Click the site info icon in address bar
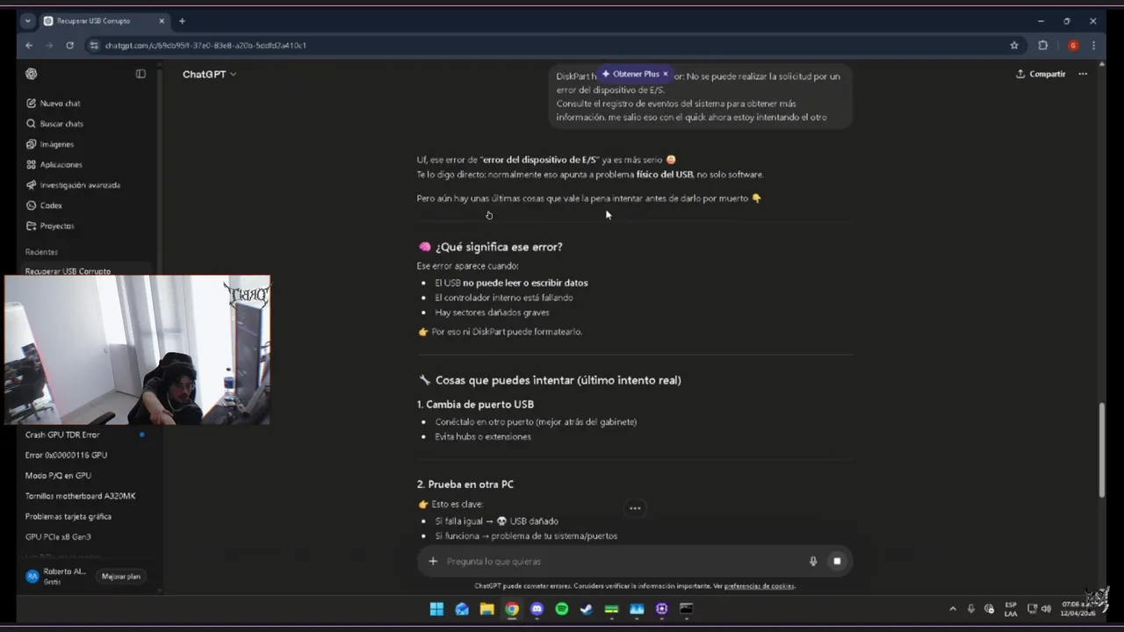 (94, 46)
